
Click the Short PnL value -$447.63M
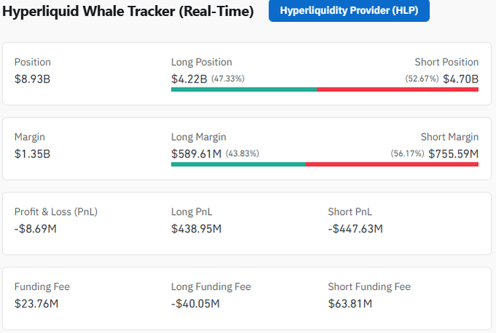[x=355, y=229]
